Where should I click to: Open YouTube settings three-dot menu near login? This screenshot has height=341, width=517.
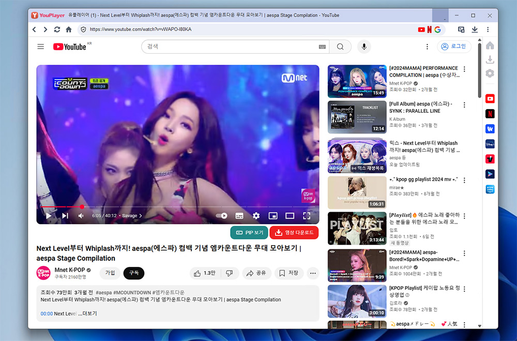[x=427, y=47]
